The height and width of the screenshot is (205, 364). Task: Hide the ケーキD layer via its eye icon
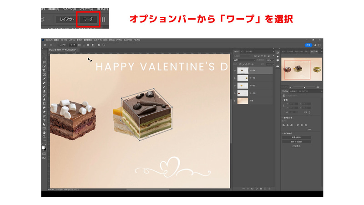[234, 93]
